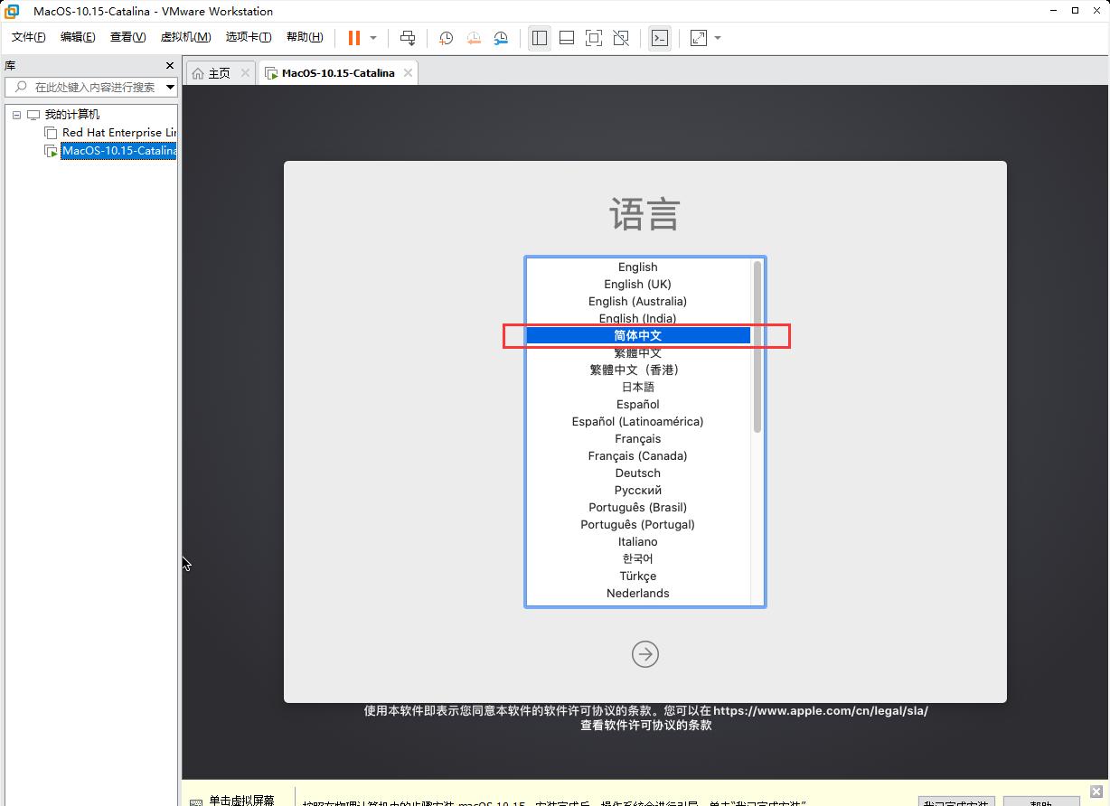
Task: Select Türkçe language
Action: coord(638,576)
